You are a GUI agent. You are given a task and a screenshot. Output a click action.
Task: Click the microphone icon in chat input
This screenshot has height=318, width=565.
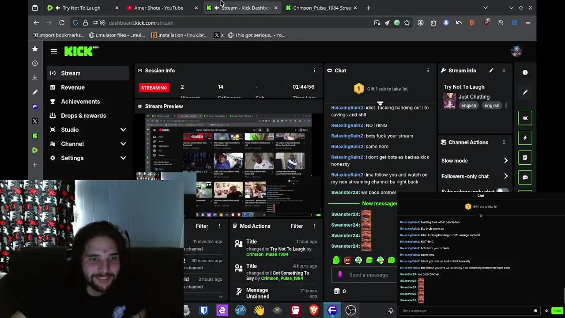[x=340, y=275]
